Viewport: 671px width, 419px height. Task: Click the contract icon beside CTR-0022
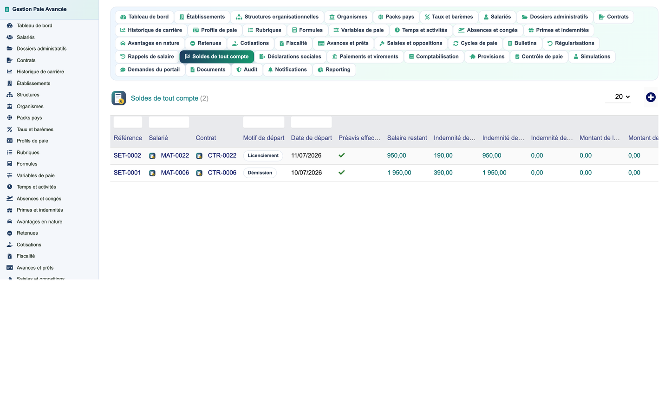[199, 156]
